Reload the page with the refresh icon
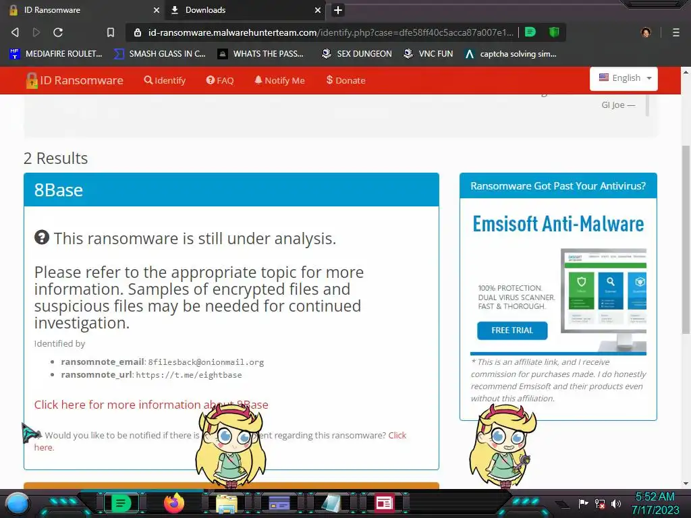The width and height of the screenshot is (691, 518). 58,32
